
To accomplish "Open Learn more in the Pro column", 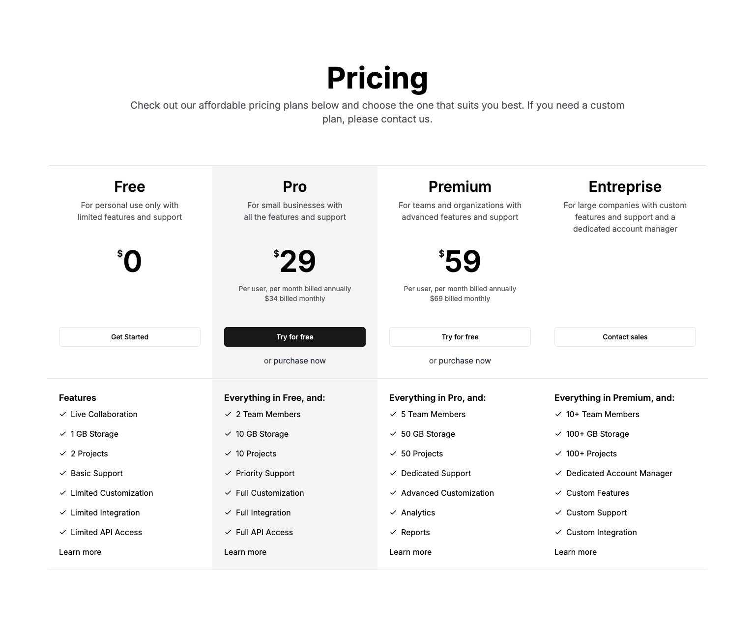I will point(245,552).
